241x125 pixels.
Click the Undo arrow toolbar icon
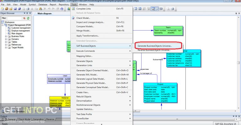(49, 9)
